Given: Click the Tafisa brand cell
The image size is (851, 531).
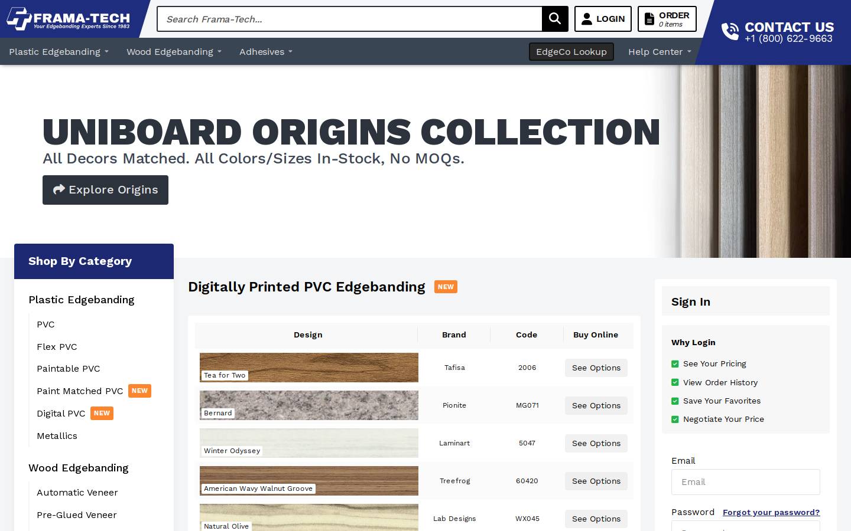Looking at the screenshot, I should coord(454,368).
